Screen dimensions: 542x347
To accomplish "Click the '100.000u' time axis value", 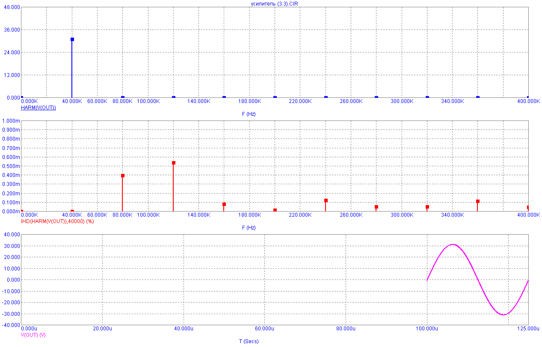I will 427,329.
